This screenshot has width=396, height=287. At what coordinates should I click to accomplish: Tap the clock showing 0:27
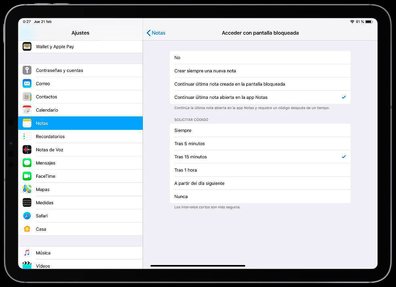click(x=27, y=22)
